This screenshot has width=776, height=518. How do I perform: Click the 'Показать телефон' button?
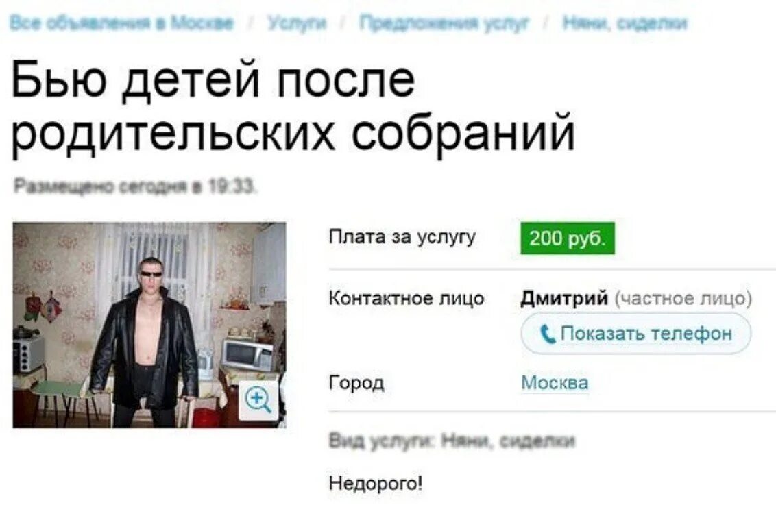[636, 334]
